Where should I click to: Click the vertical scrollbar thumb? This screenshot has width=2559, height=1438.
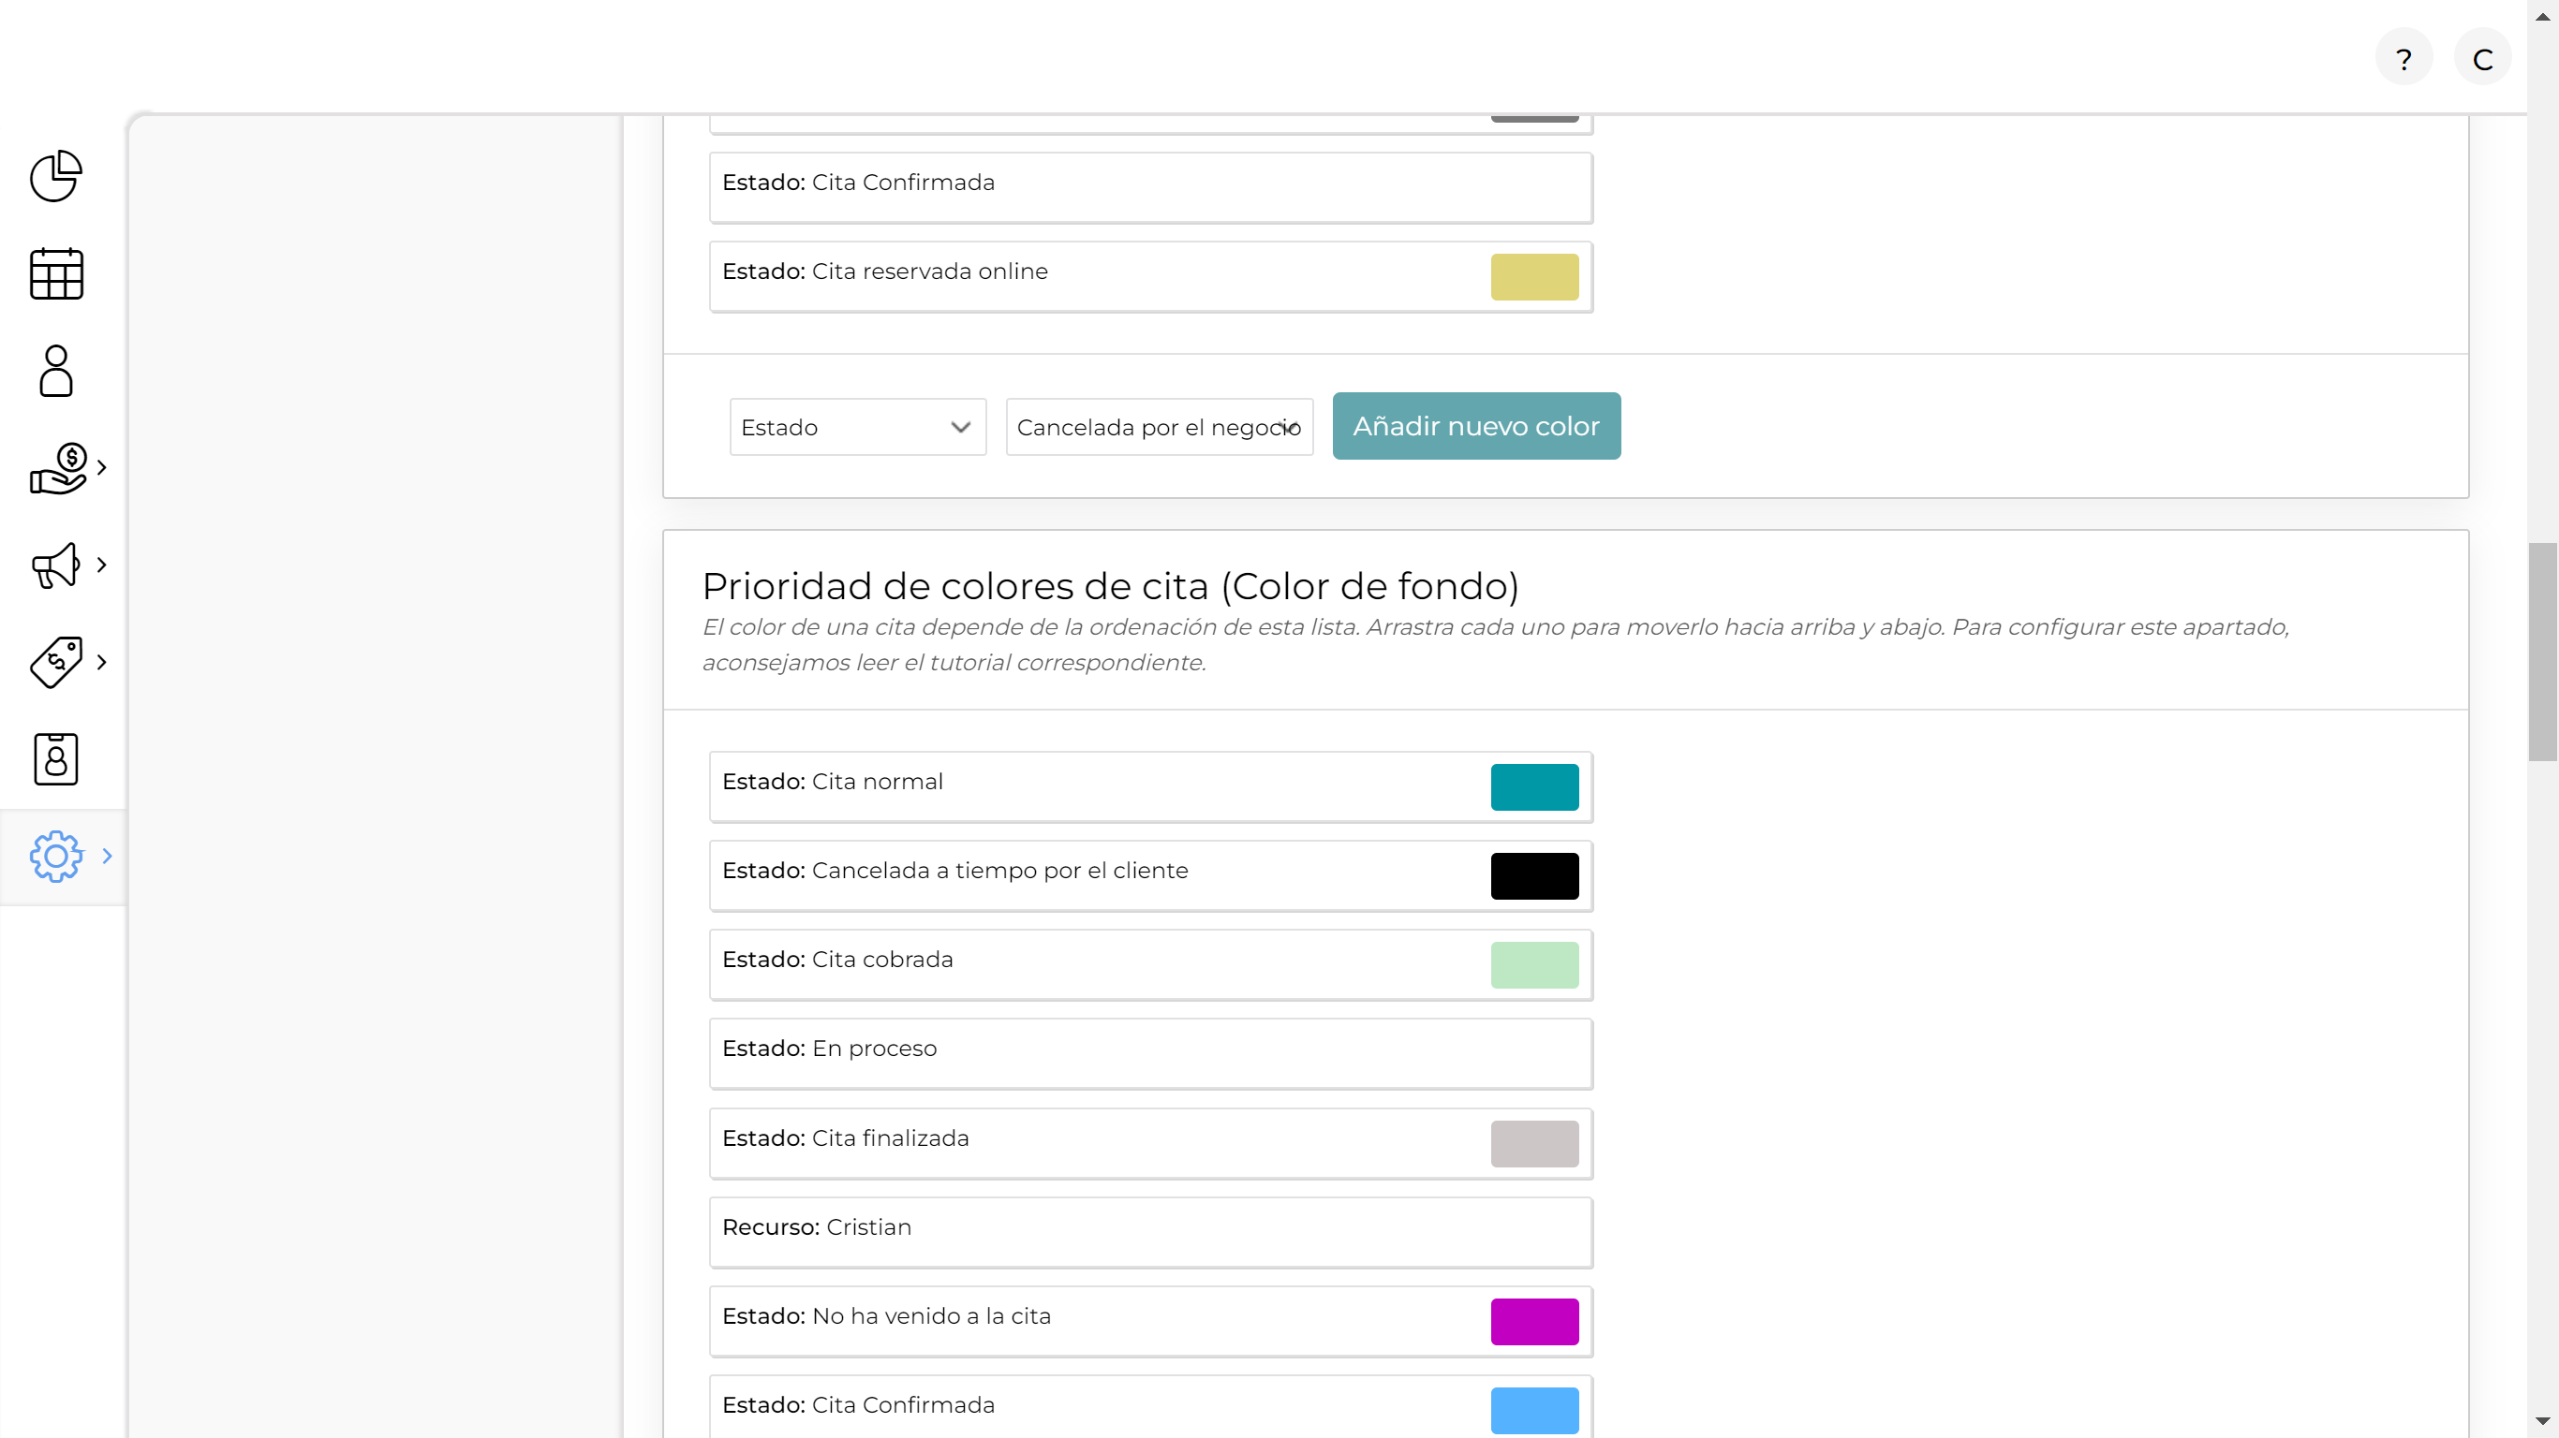pyautogui.click(x=2542, y=652)
